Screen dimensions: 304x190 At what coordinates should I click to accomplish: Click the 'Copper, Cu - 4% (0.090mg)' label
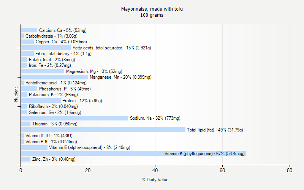[x=61, y=42]
